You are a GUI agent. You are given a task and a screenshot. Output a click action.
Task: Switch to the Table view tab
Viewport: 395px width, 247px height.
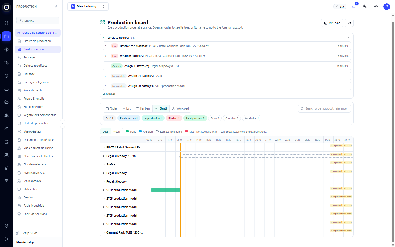click(111, 109)
